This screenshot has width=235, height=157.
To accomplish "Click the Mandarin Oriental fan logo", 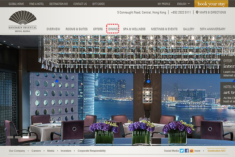I will [23, 21].
